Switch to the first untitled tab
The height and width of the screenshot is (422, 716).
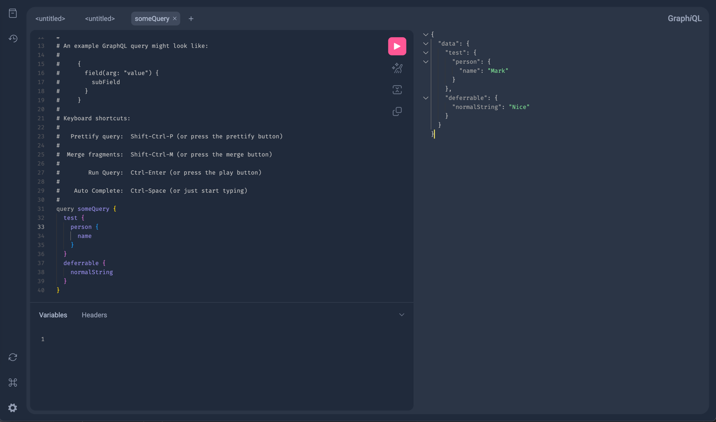(50, 19)
